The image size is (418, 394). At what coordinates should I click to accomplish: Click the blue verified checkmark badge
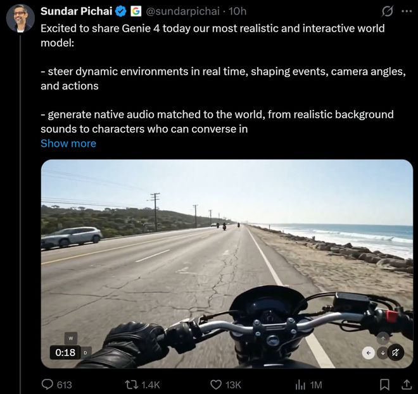122,11
